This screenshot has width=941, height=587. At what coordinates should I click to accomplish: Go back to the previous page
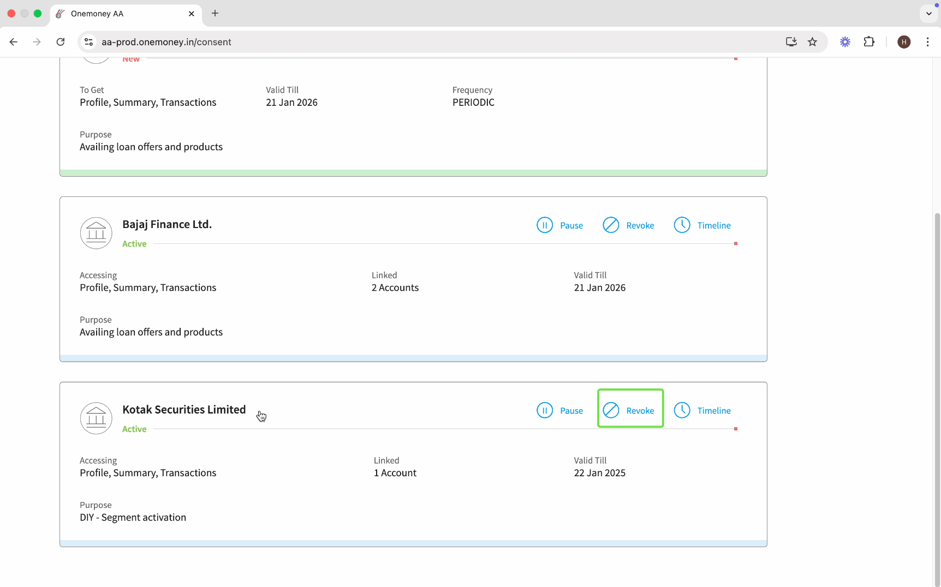[14, 42]
